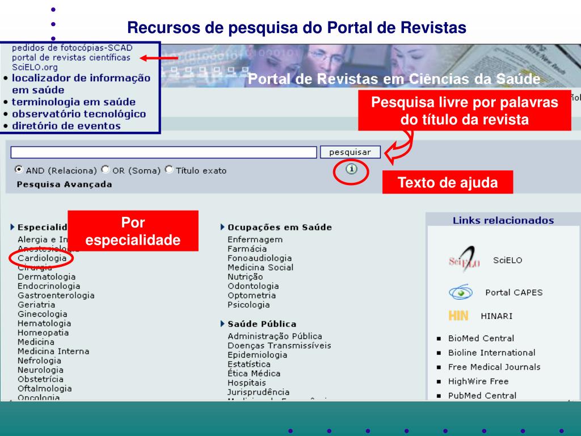Select the AND (Relaciona) radio button
Image resolution: width=581 pixels, height=436 pixels.
pyautogui.click(x=19, y=169)
